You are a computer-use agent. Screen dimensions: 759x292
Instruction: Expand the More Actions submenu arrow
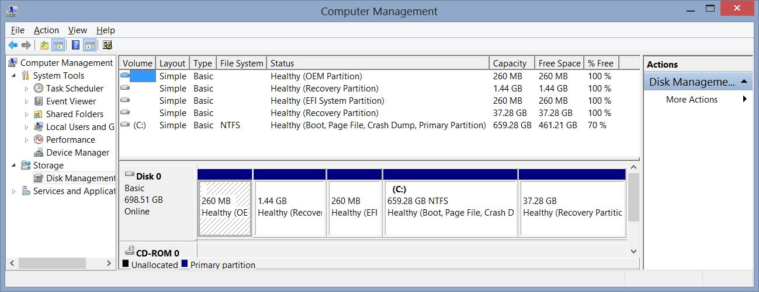(x=745, y=100)
